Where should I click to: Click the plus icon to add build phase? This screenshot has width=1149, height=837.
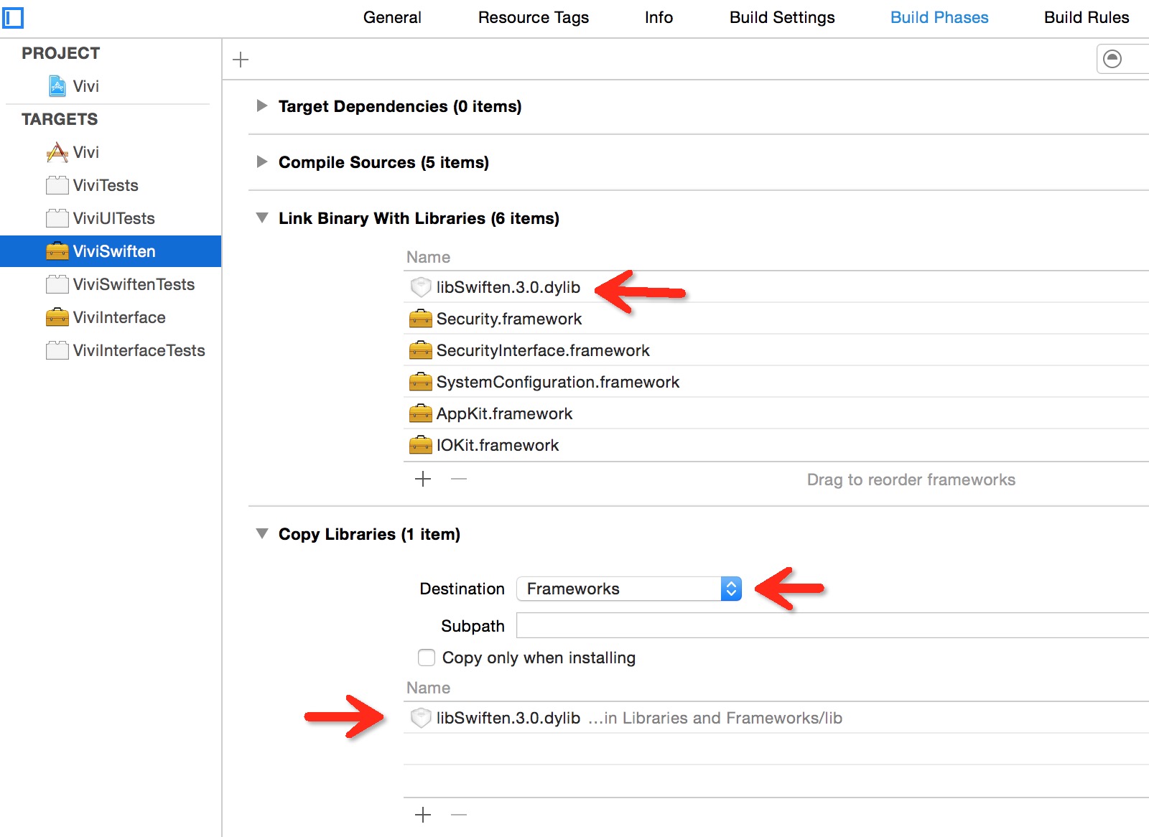click(x=241, y=60)
